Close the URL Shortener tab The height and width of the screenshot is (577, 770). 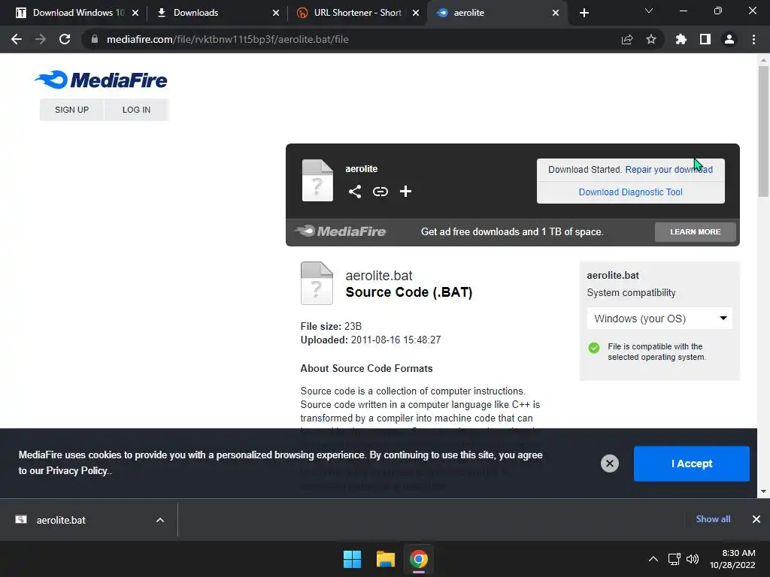click(416, 13)
